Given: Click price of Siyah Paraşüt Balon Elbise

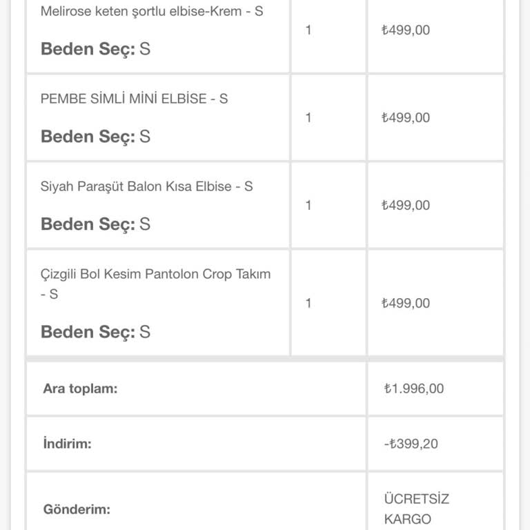Looking at the screenshot, I should 406,206.
